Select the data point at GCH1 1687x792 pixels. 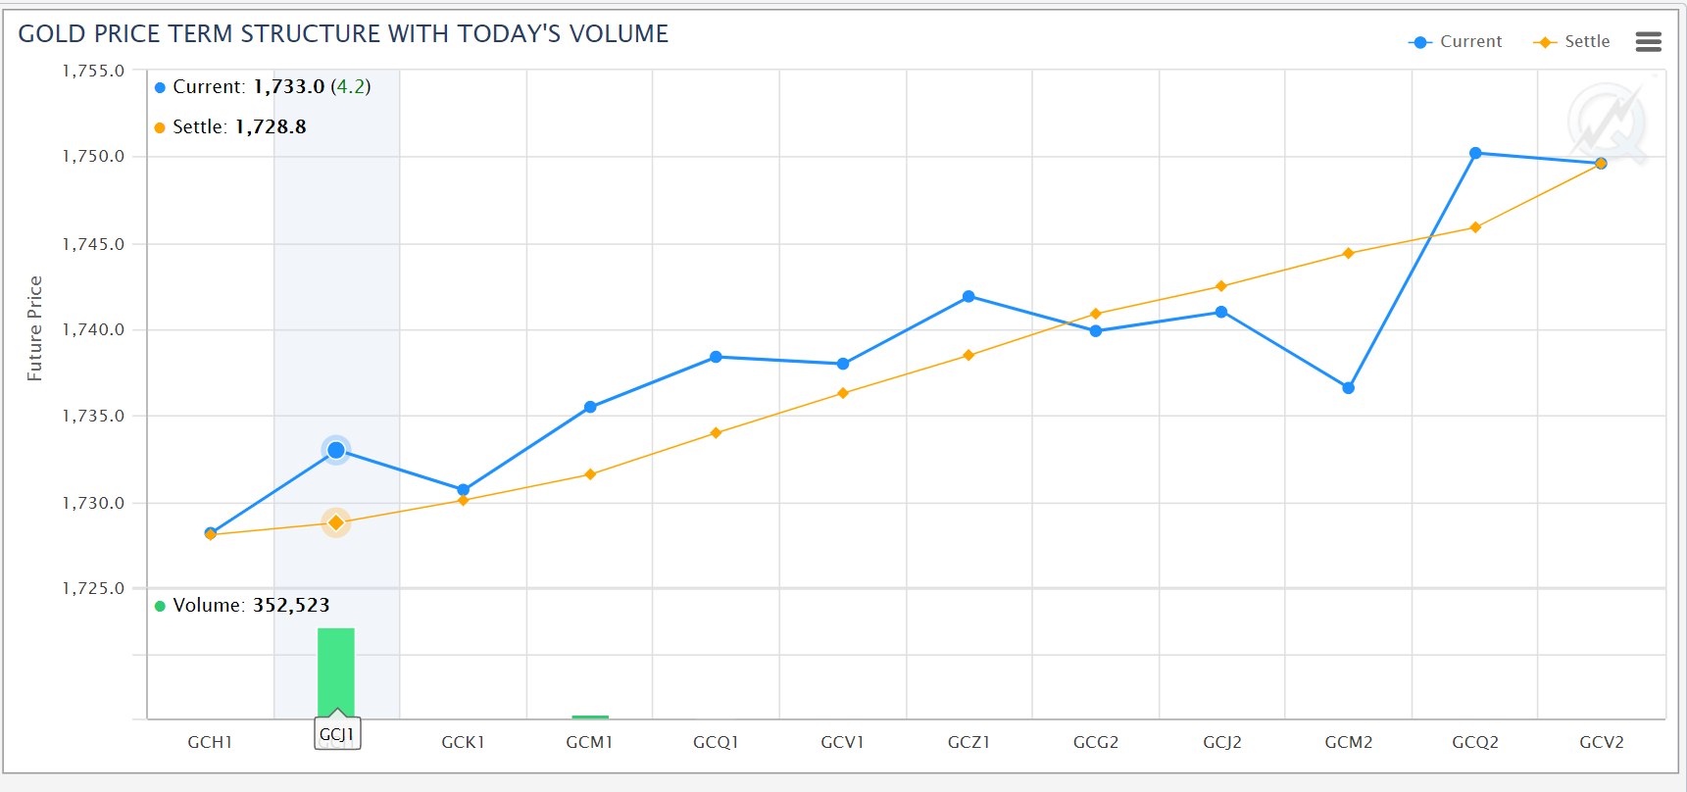tap(211, 533)
